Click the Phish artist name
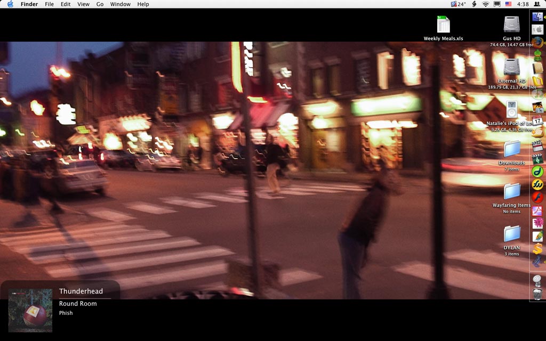Viewport: 546px width, 341px height. tap(66, 313)
